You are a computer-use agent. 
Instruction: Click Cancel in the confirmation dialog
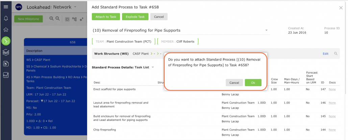(234, 83)
